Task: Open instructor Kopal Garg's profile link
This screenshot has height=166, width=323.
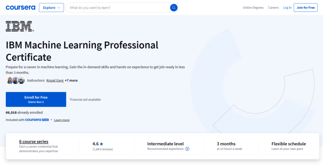Action: (55, 80)
